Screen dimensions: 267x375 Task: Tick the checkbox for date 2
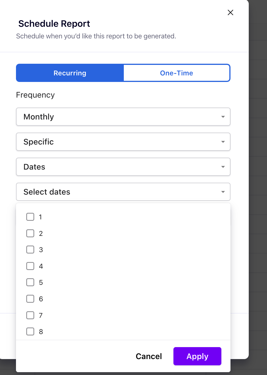(30, 233)
